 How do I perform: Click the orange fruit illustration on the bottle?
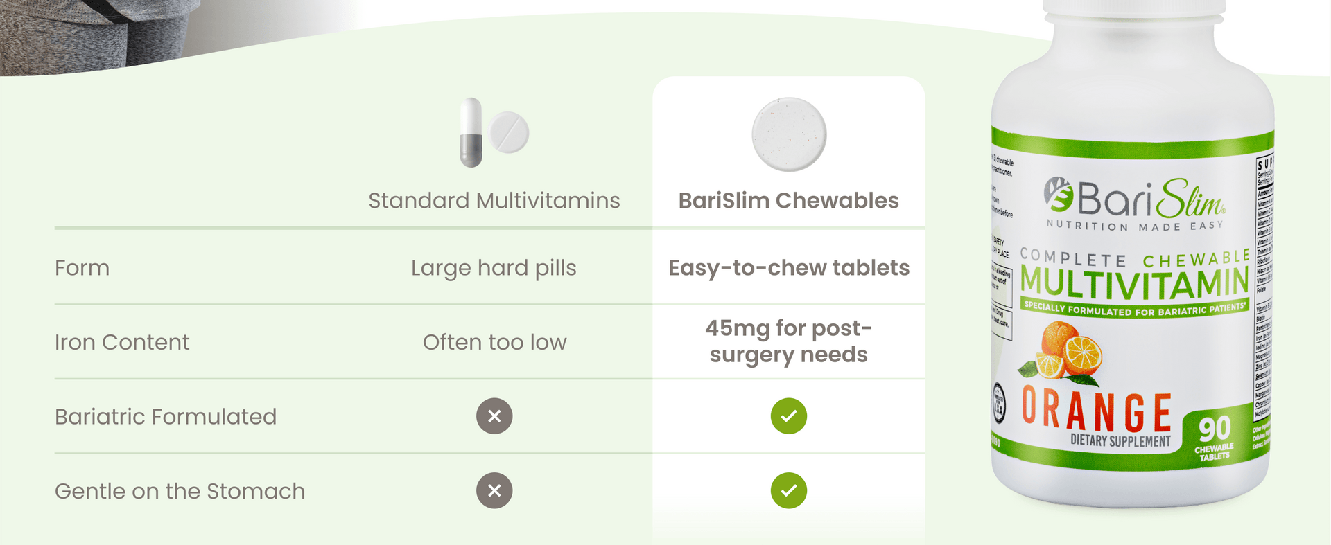pyautogui.click(x=1061, y=351)
